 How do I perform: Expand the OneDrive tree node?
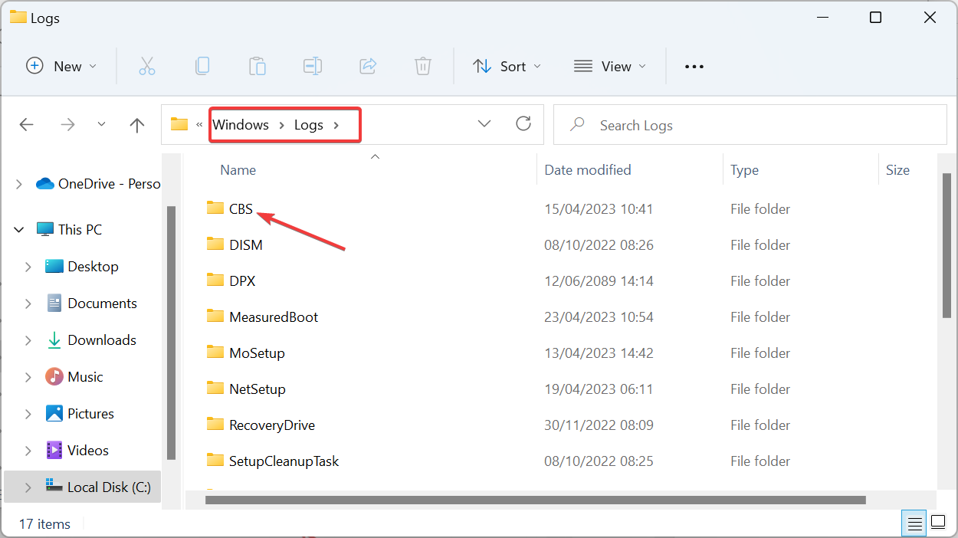19,184
